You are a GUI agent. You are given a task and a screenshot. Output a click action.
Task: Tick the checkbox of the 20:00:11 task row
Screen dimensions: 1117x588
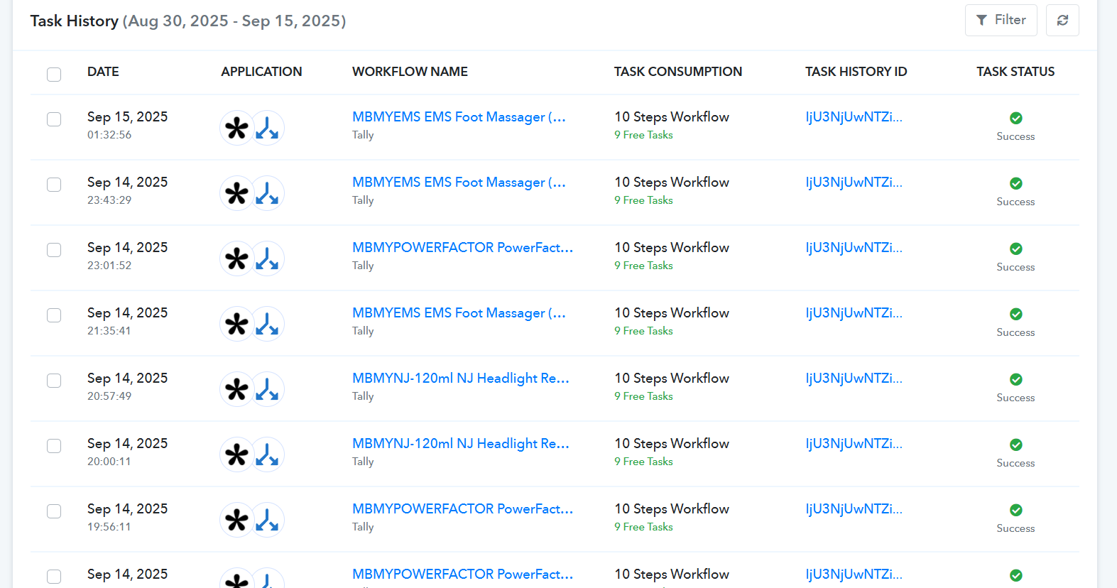(x=54, y=446)
